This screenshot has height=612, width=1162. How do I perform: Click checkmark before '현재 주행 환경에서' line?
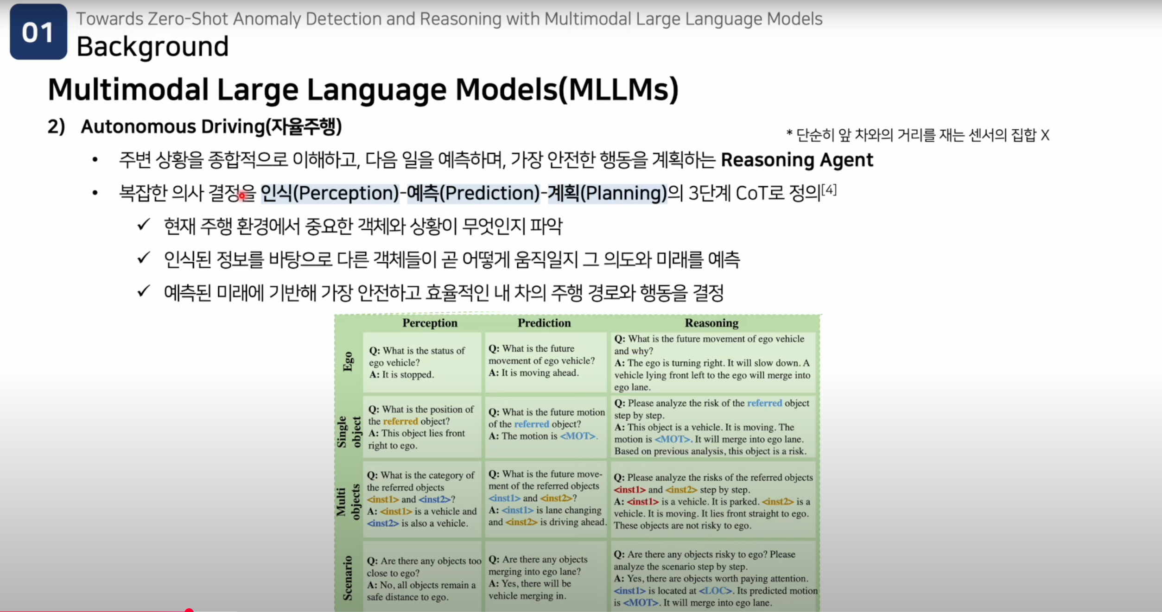144,225
